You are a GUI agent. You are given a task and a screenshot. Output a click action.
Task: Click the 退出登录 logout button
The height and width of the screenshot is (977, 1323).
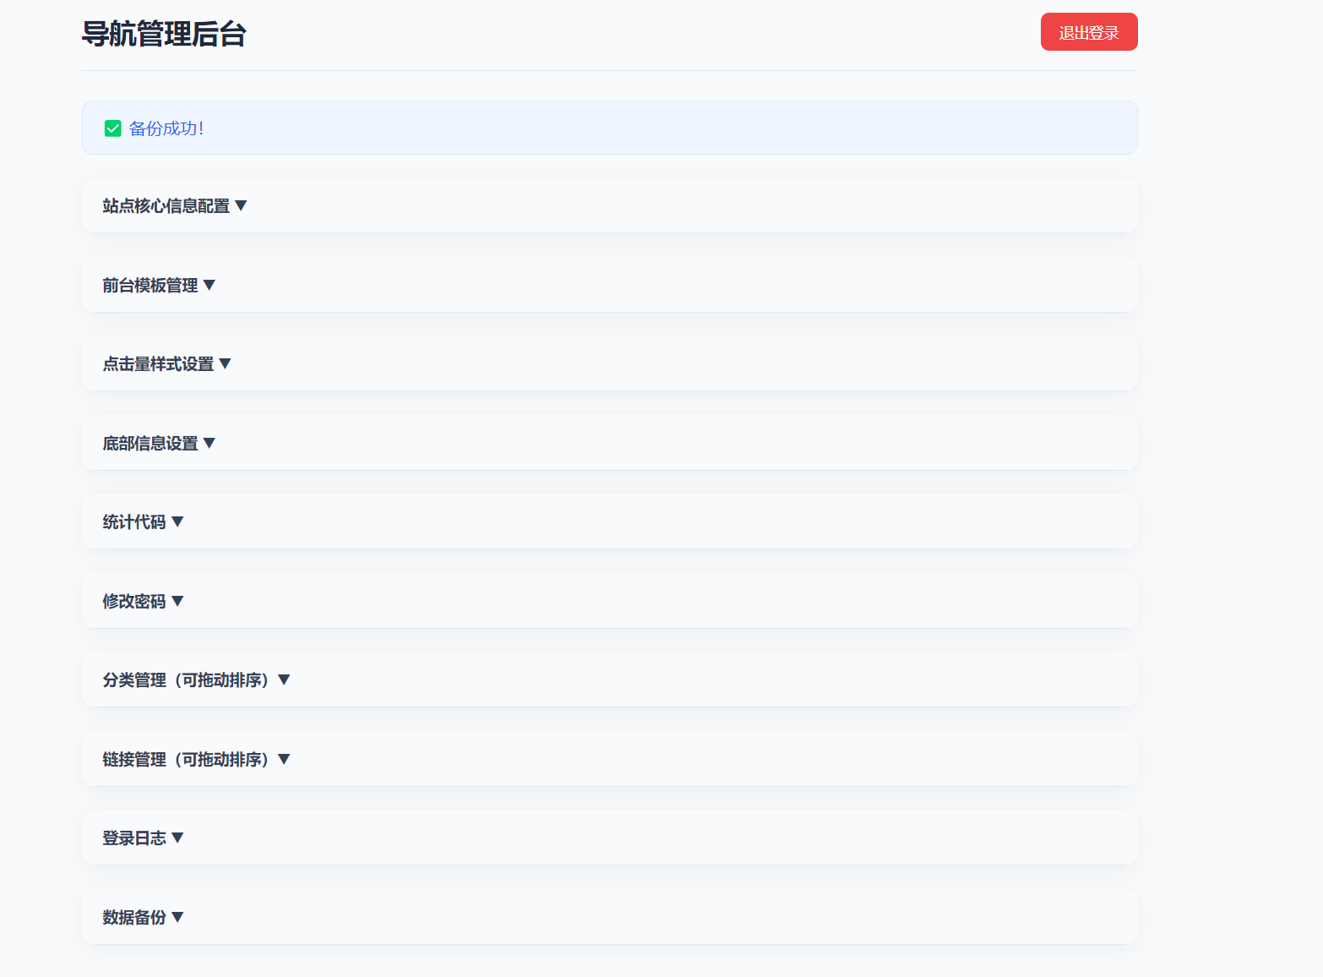(x=1089, y=31)
